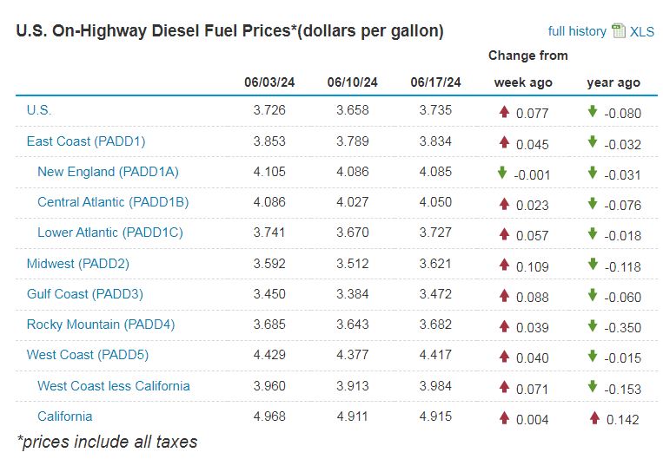
Task: Click West Coast (PADD5) link
Action: (87, 355)
